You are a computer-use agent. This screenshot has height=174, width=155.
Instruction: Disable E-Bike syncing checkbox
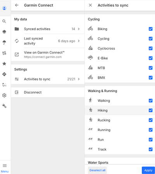pyautogui.click(x=151, y=58)
